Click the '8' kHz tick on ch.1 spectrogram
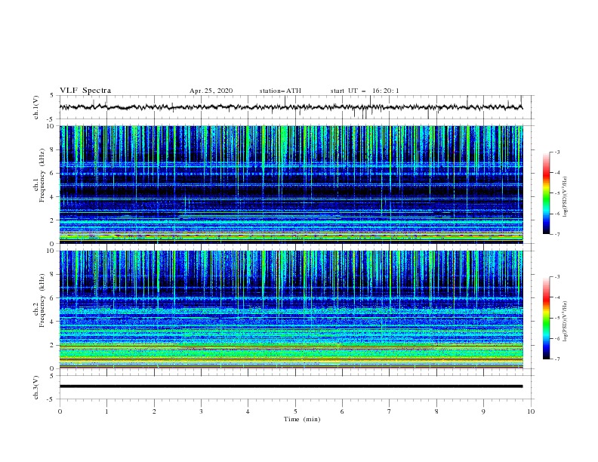The width and height of the screenshot is (598, 462). point(52,149)
